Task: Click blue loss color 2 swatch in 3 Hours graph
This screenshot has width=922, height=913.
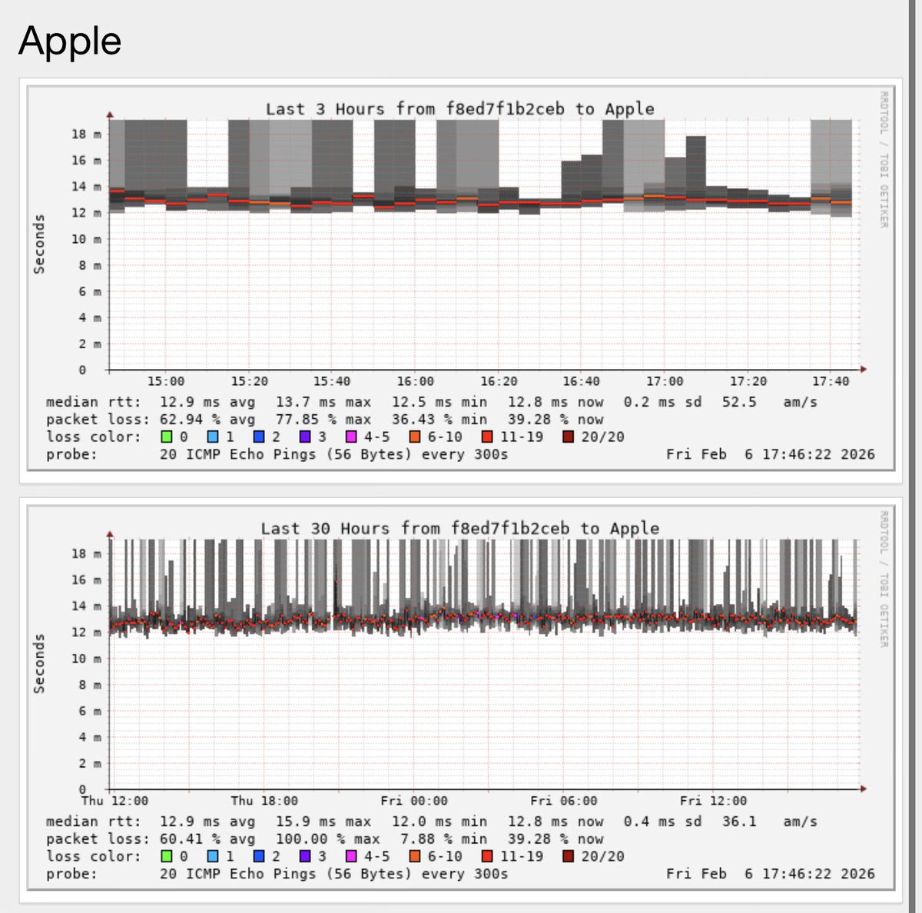Action: 259,437
